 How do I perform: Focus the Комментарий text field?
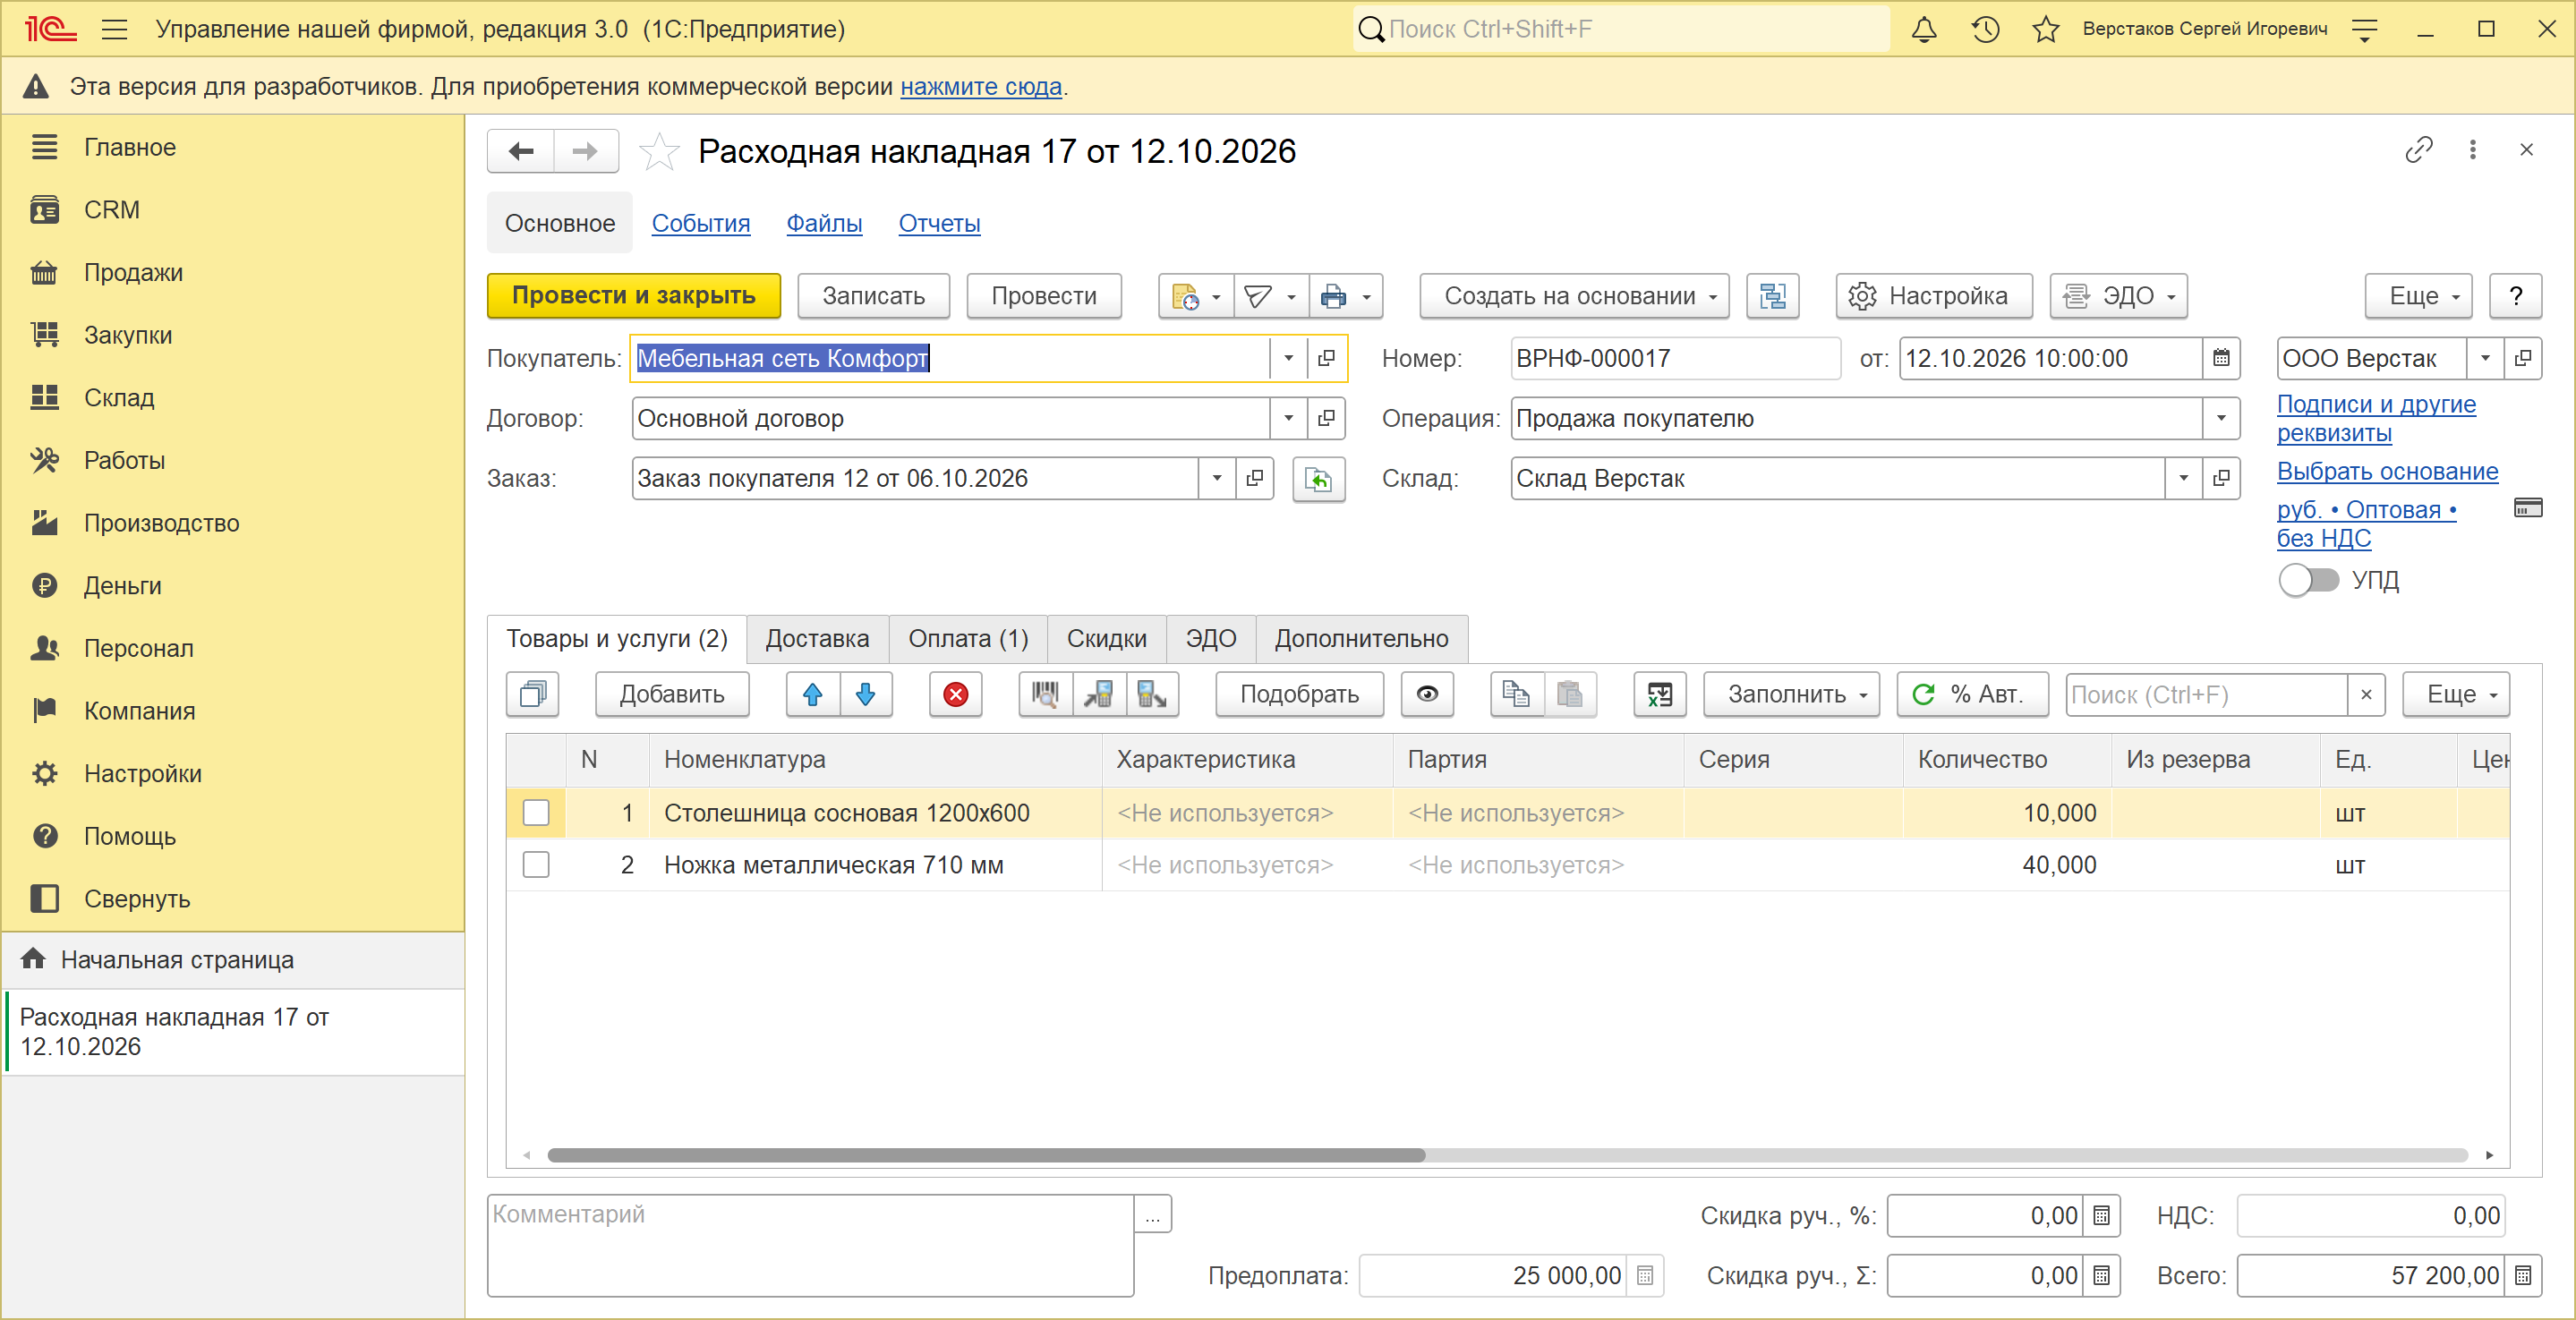click(811, 1245)
